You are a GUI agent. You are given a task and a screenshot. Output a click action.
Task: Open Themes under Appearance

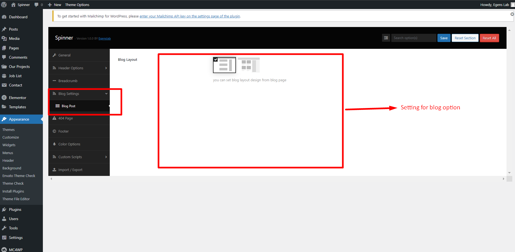click(x=8, y=130)
